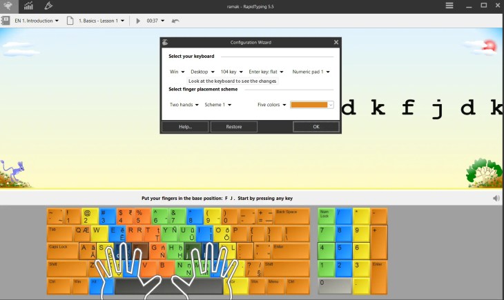Click the main keyboard Enter key
Image resolution: width=504 pixels, height=300 pixels.
click(x=291, y=251)
